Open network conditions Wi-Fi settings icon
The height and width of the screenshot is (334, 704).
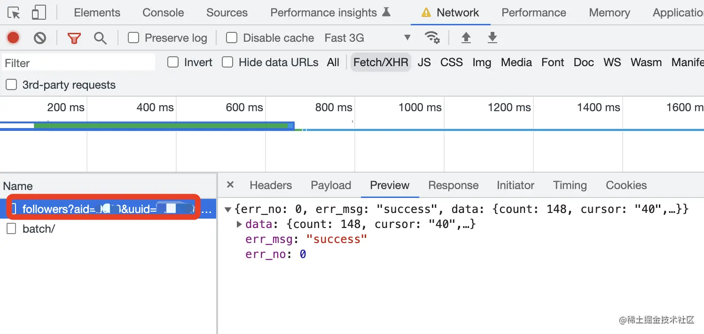pyautogui.click(x=432, y=38)
